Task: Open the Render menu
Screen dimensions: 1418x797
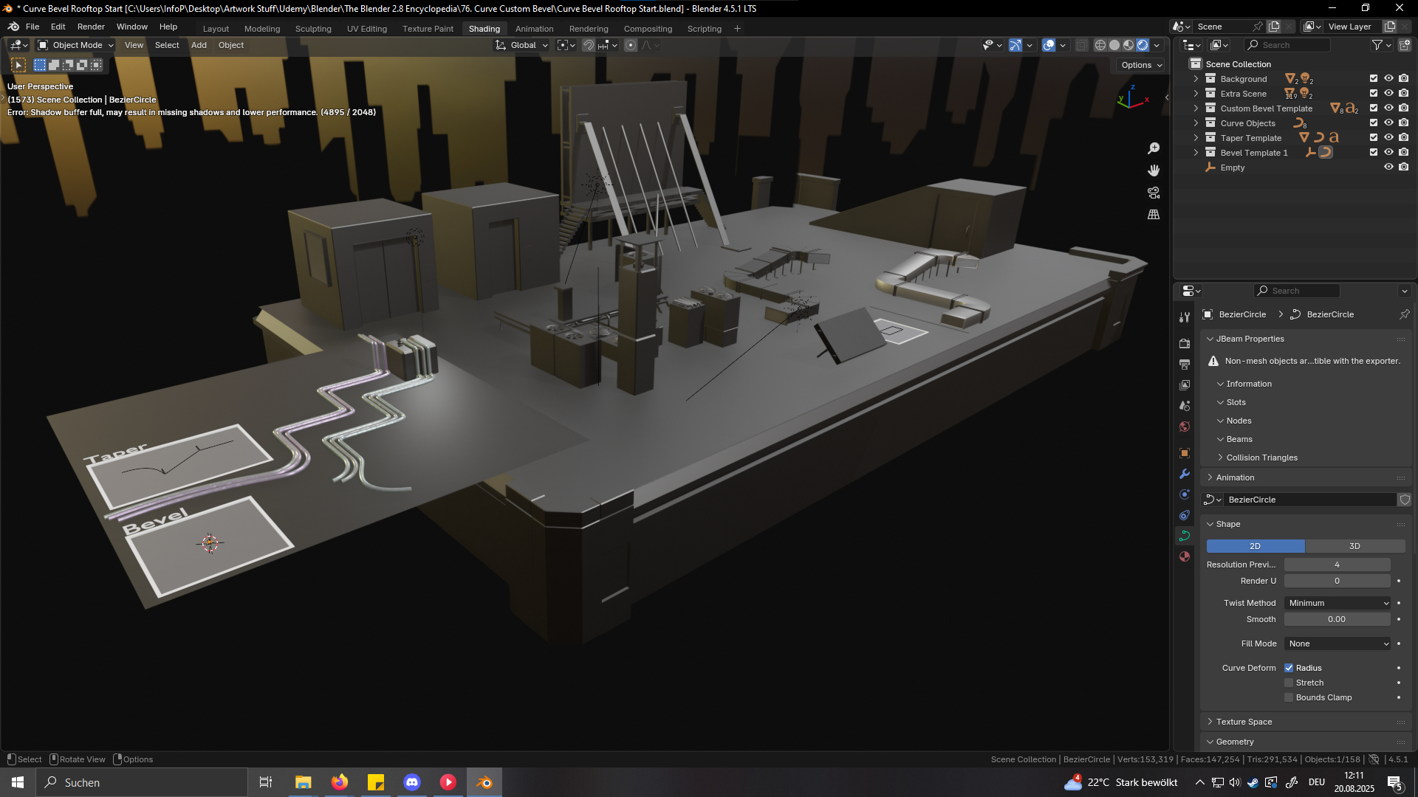Action: (x=91, y=27)
